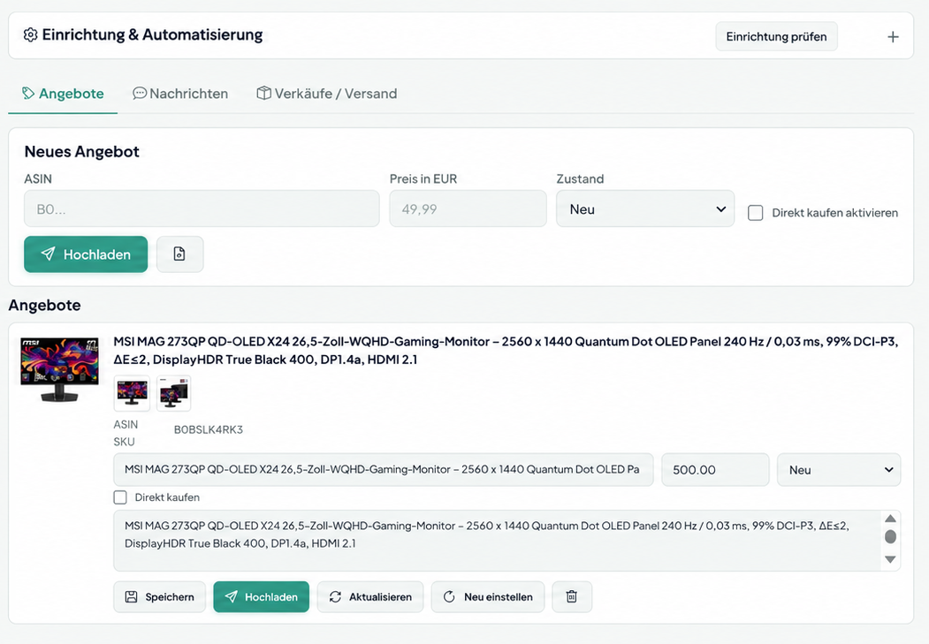The height and width of the screenshot is (644, 929).
Task: Open the Nachrichten tab
Action: click(x=180, y=94)
